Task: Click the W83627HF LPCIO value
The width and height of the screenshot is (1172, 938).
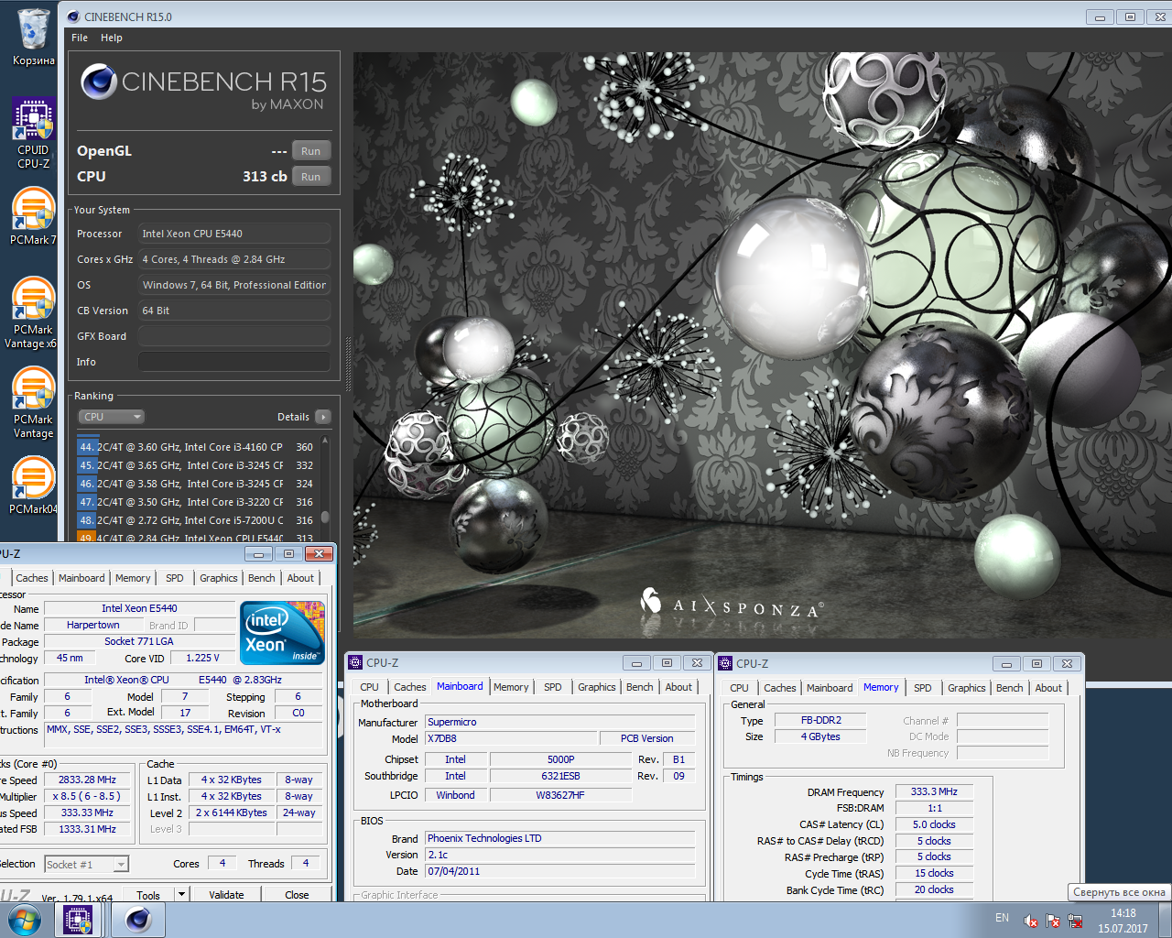Action: point(560,795)
